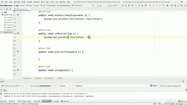Image resolution: width=187 pixels, height=105 pixels.
Task: Open the Verbose log level dropdown
Action: [65, 86]
